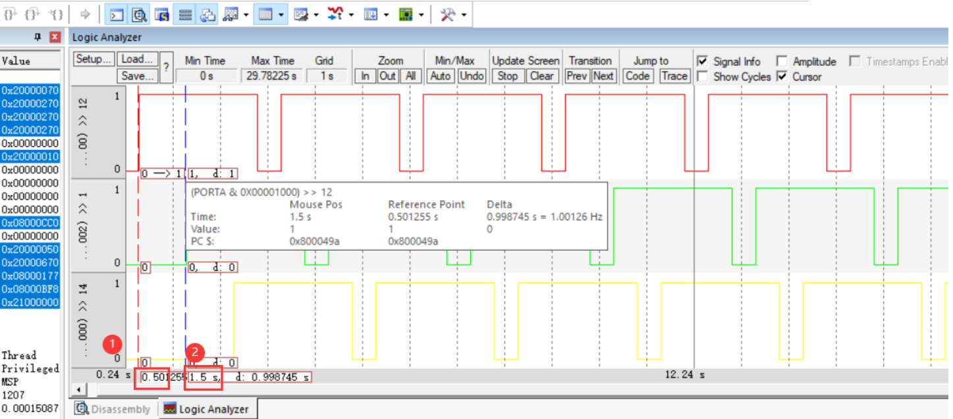This screenshot has height=419, width=953.
Task: Click the Timestamps Enable checkbox
Action: (855, 61)
